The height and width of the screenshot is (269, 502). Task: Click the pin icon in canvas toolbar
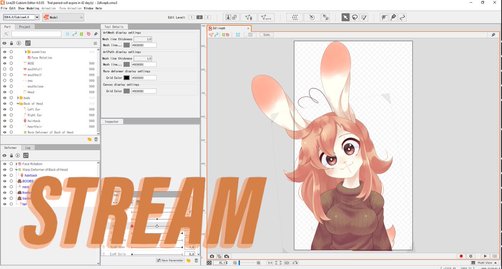(x=494, y=35)
